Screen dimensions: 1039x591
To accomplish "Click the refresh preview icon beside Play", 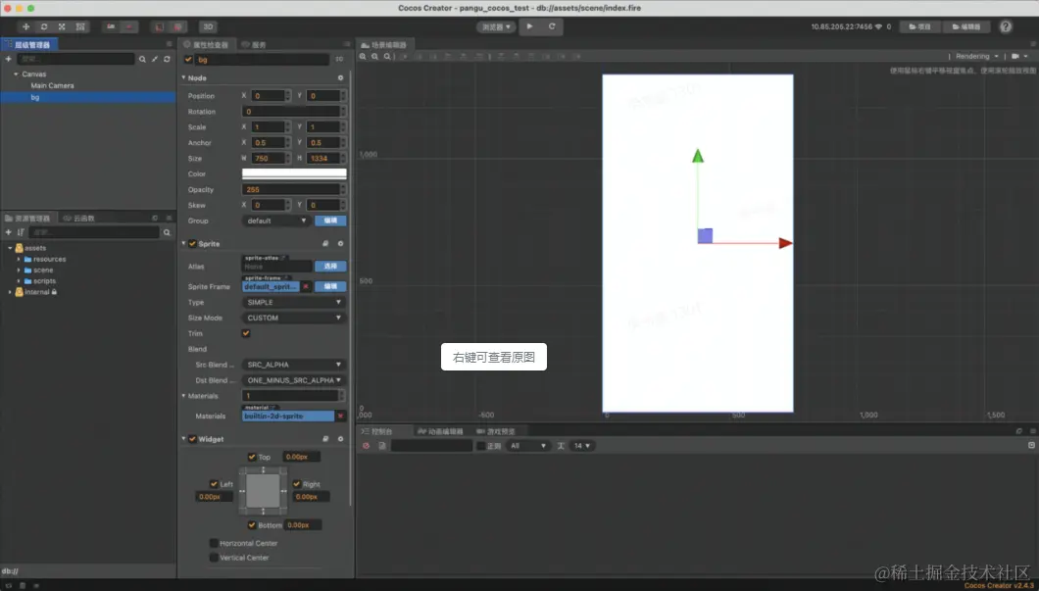I will [552, 26].
